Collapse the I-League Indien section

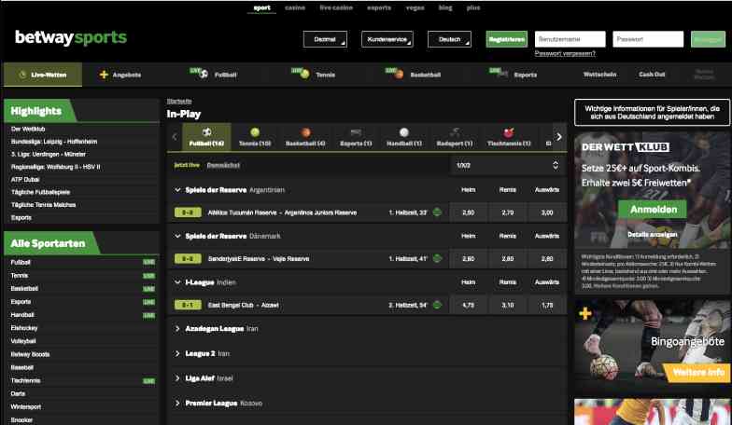click(177, 282)
